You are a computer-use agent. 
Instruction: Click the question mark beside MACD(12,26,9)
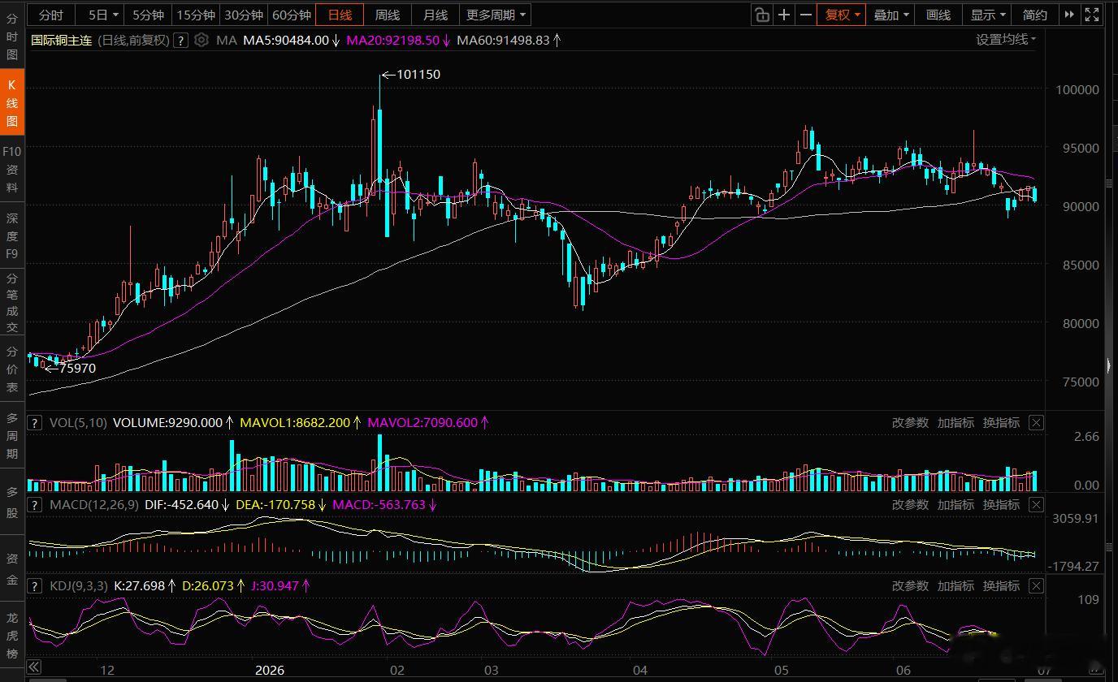click(x=35, y=504)
